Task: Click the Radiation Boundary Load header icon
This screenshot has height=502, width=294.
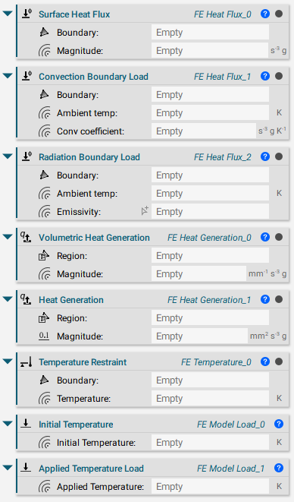Action: click(27, 156)
